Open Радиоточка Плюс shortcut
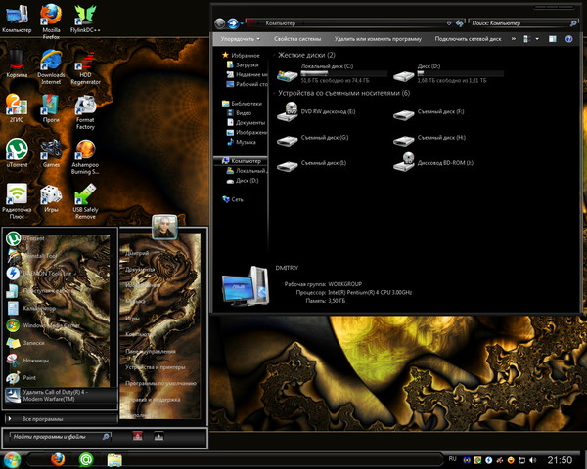 point(17,201)
